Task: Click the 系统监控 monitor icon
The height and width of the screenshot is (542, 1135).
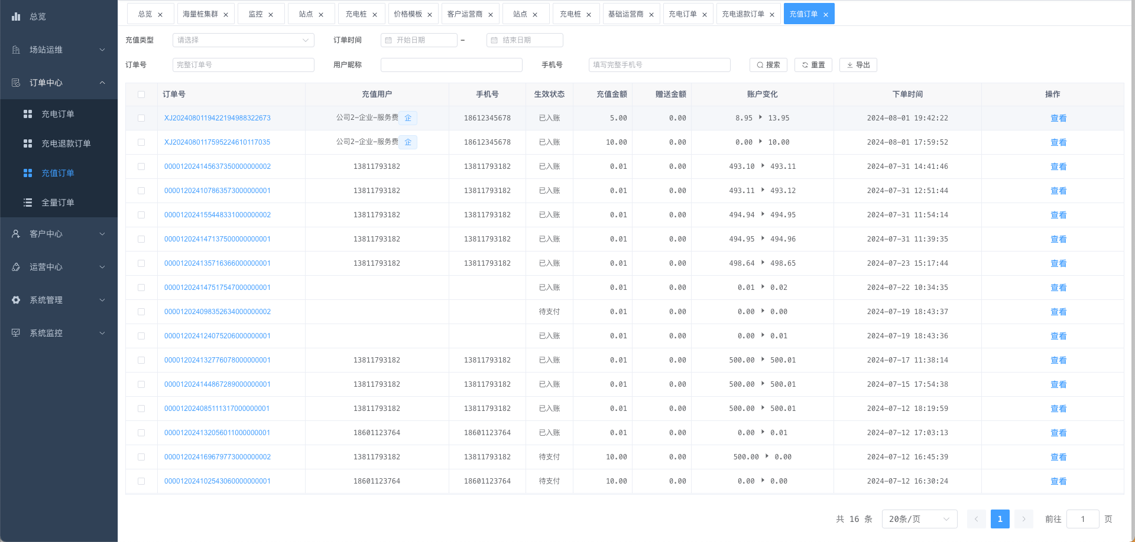Action: [x=16, y=333]
